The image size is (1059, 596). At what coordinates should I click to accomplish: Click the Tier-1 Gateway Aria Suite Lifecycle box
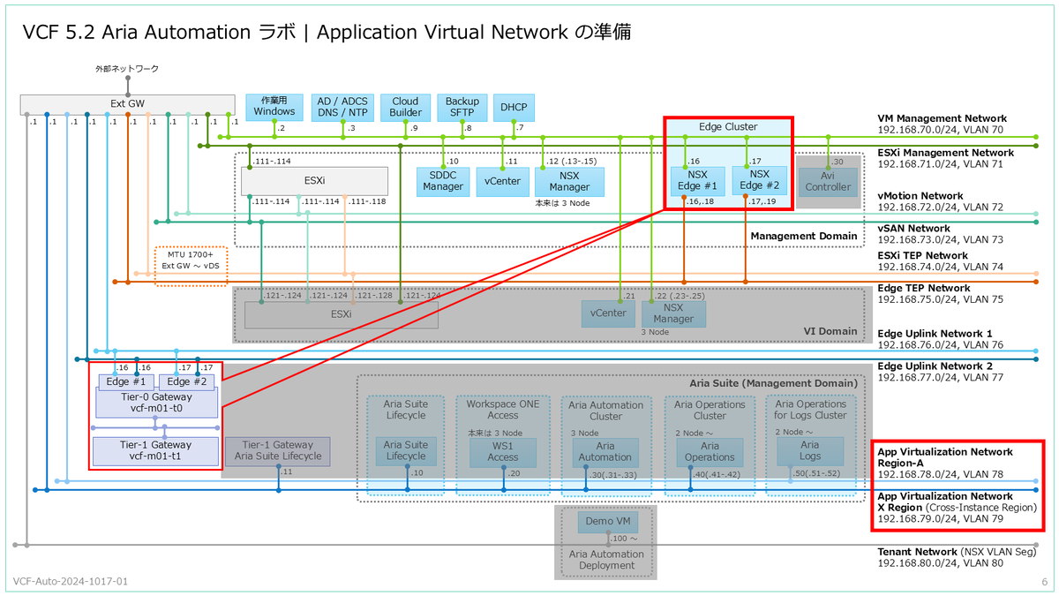[277, 450]
